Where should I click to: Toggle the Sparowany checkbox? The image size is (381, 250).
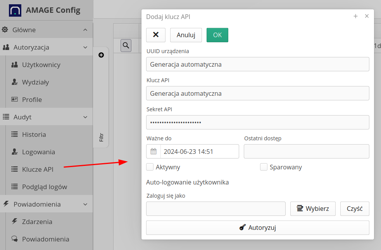[264, 167]
